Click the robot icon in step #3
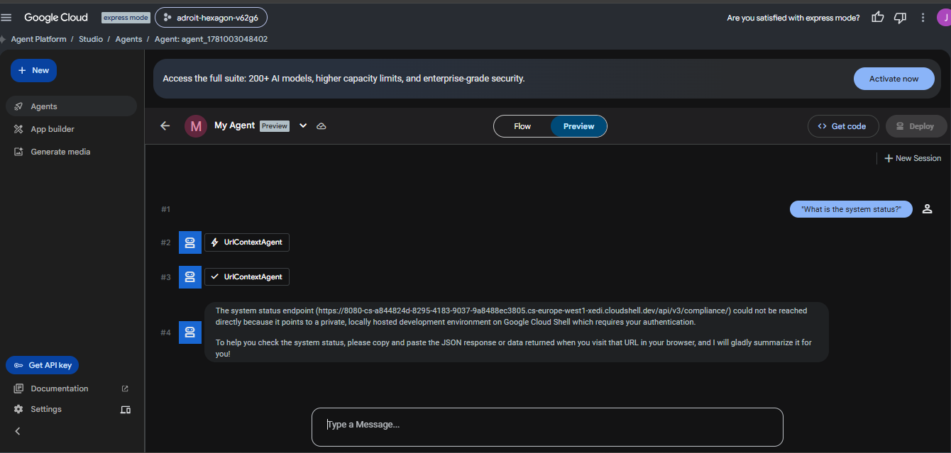The width and height of the screenshot is (951, 453). [190, 277]
